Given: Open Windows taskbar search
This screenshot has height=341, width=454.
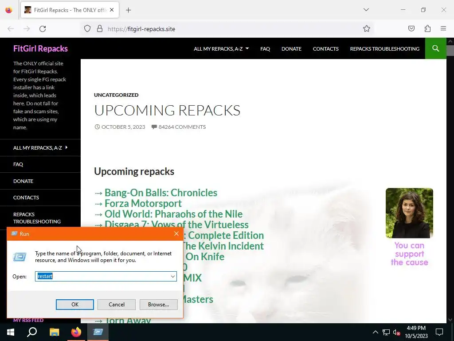Looking at the screenshot, I should pyautogui.click(x=32, y=332).
